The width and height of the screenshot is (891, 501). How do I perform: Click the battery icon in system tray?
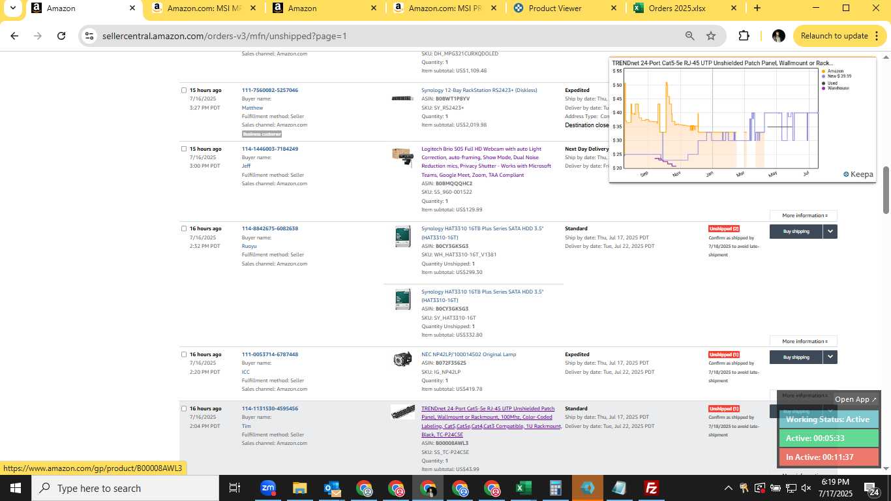coord(776,488)
